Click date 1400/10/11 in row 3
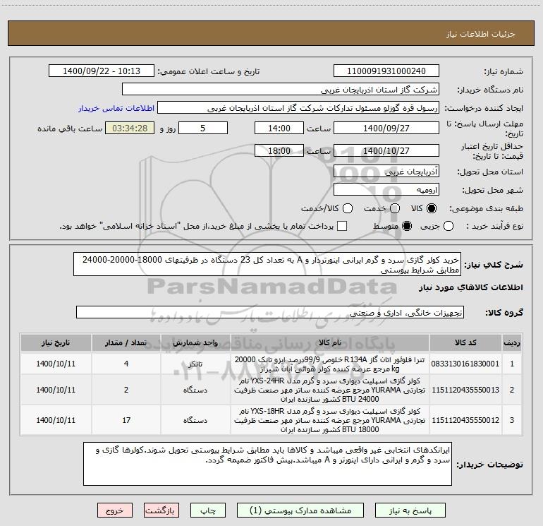The width and height of the screenshot is (543, 526). point(56,420)
